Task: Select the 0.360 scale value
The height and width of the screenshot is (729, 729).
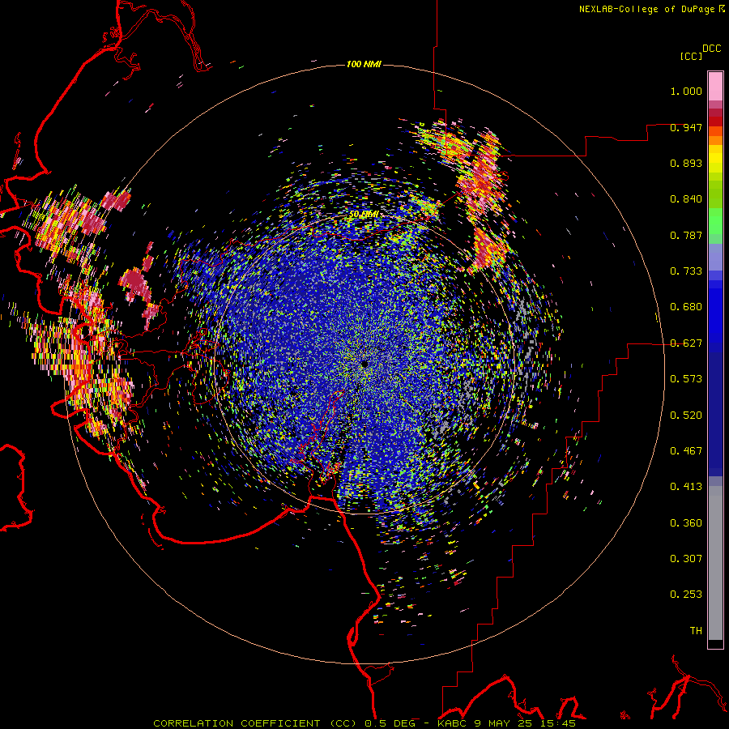Action: click(686, 523)
